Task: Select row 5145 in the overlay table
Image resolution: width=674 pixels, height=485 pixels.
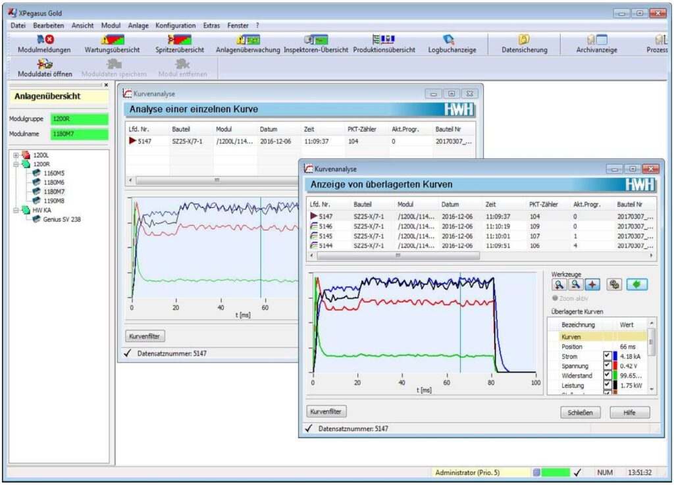Action: pyautogui.click(x=481, y=236)
